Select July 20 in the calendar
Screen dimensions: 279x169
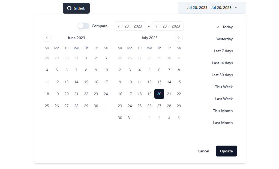point(159,94)
